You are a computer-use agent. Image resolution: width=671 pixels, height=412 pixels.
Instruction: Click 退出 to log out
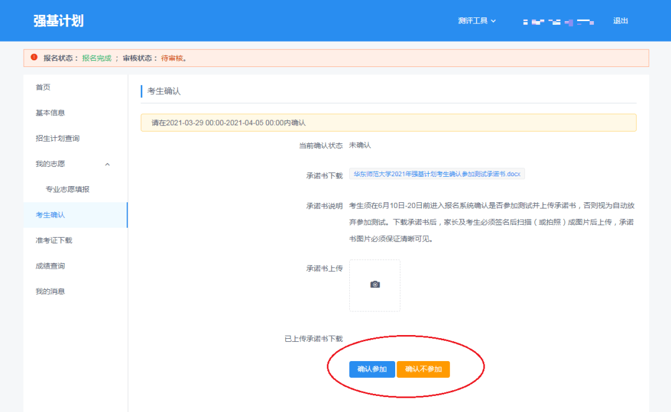(x=620, y=20)
